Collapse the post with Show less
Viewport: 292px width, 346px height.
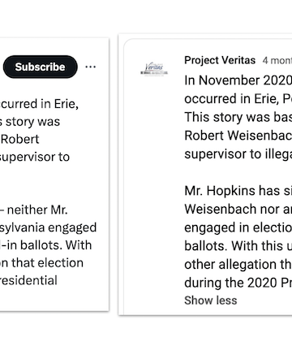[x=211, y=301]
